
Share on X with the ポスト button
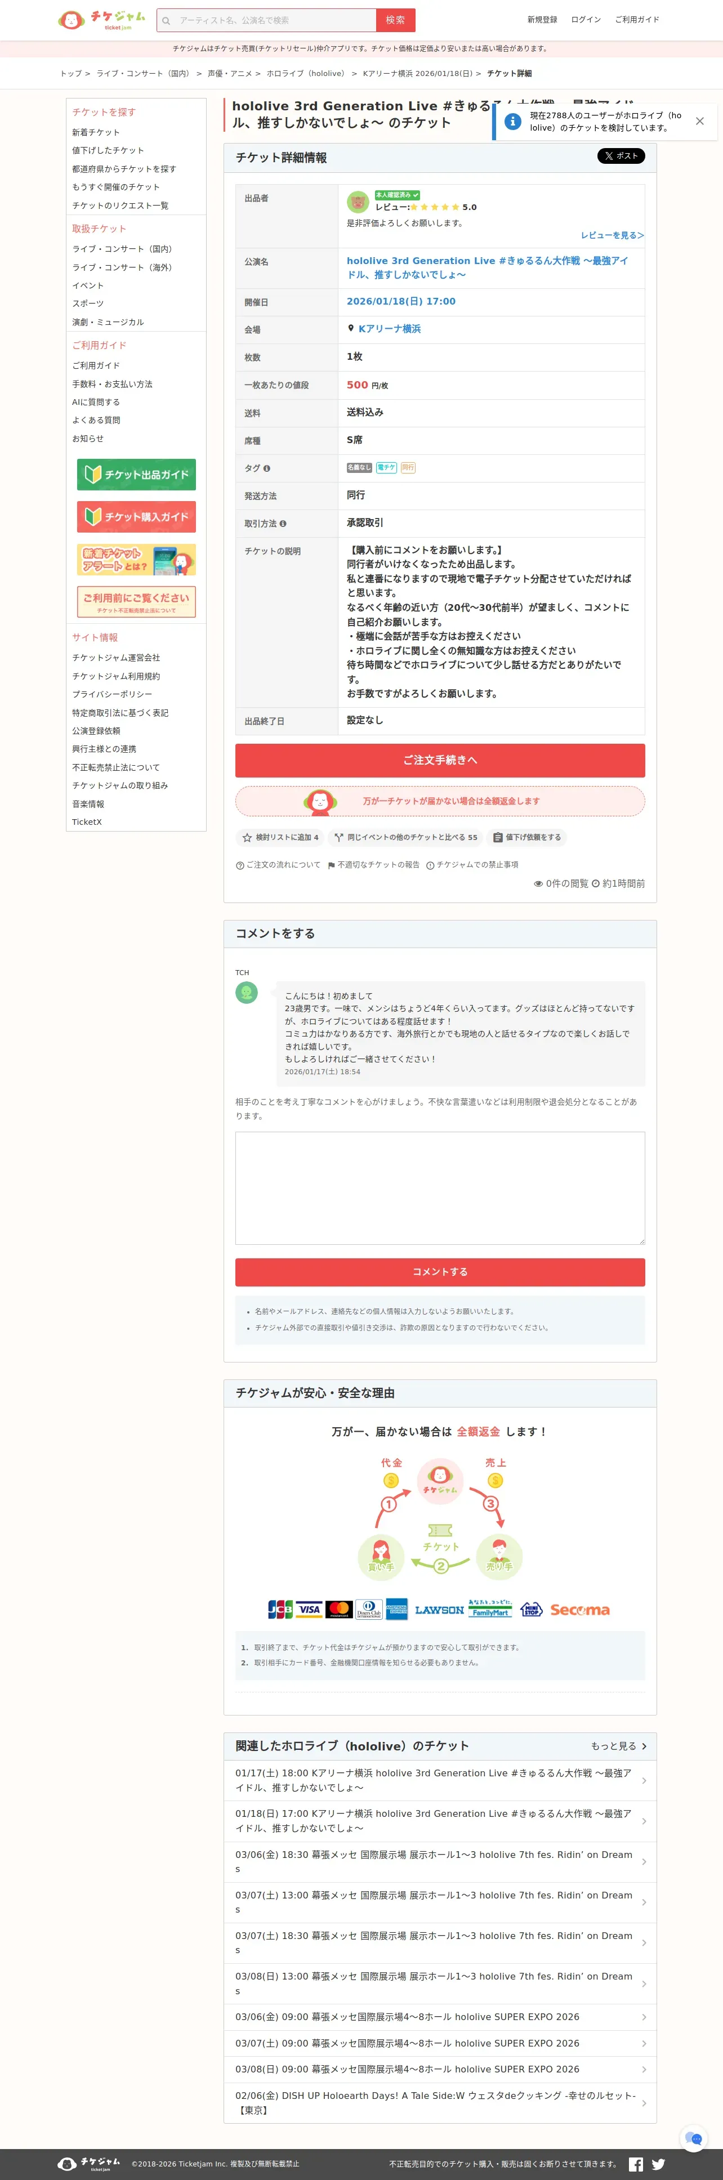click(622, 156)
